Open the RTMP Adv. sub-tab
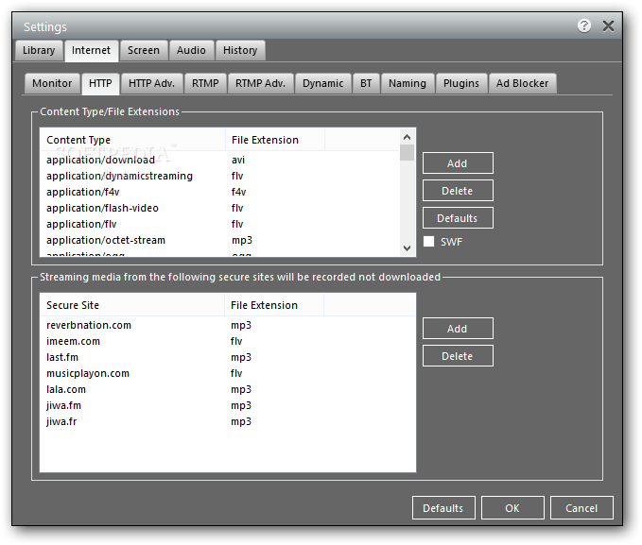The height and width of the screenshot is (545, 642). tap(260, 83)
